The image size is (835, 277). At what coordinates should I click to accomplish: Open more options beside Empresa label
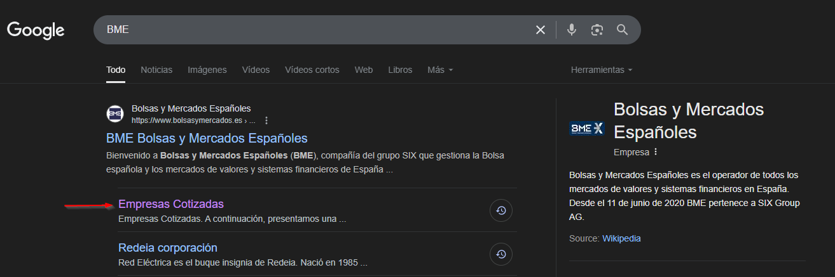(656, 152)
